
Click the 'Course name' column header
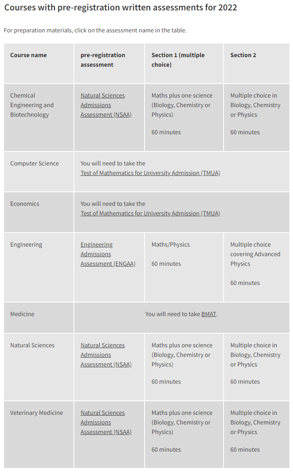coord(39,64)
